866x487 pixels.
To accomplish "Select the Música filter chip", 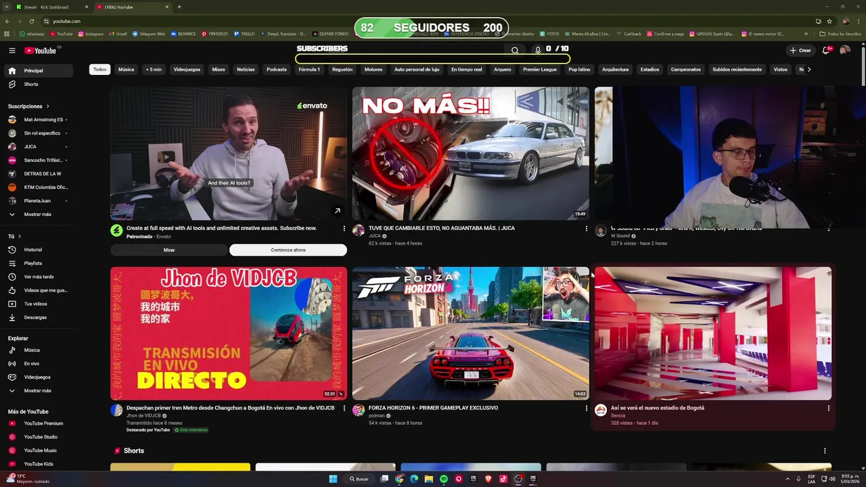I will coord(126,69).
